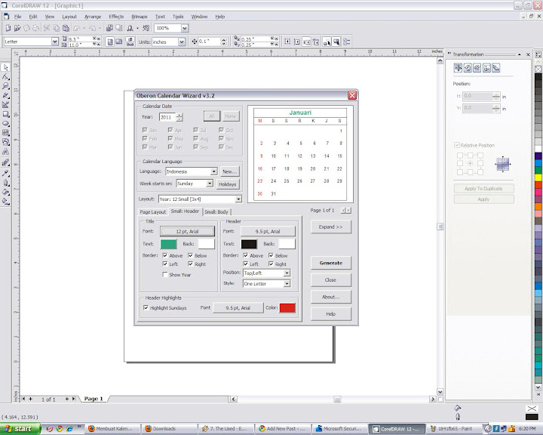Select the Zoom tool in toolbox
This screenshot has width=543, height=435.
click(5, 86)
